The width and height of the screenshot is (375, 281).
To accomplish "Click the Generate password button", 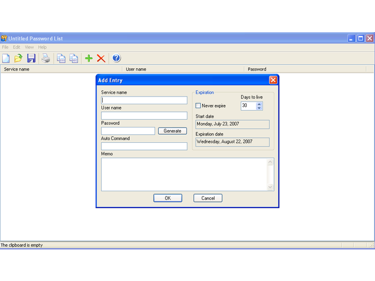I will point(172,131).
